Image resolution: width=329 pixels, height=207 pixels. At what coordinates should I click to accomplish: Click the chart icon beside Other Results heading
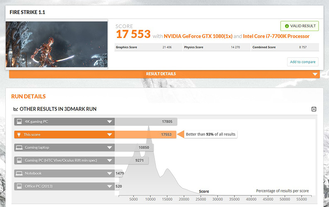pyautogui.click(x=15, y=109)
